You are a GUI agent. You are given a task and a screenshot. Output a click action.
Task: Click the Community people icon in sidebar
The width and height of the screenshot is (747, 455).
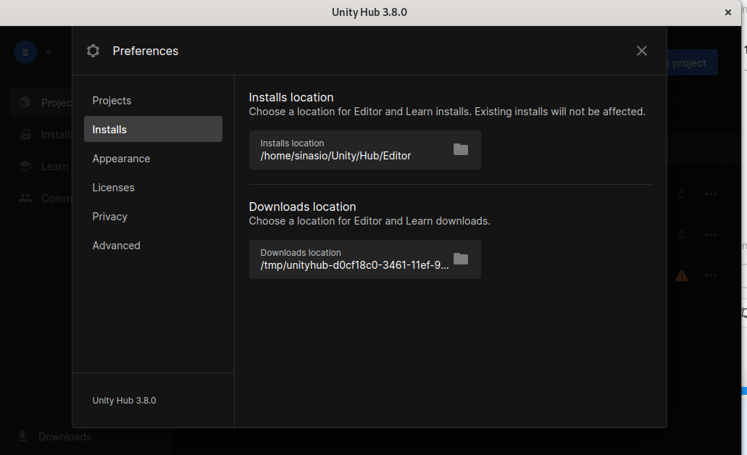point(25,198)
